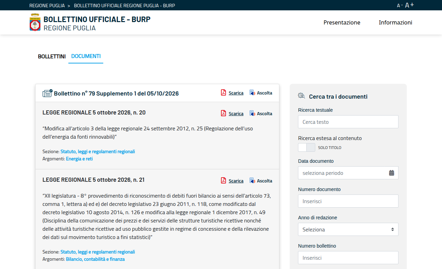Click Ascolta for Legge Regionale n. 21
442x269 pixels.
265,181
